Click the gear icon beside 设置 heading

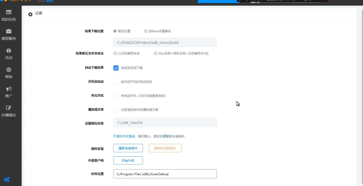[30, 14]
